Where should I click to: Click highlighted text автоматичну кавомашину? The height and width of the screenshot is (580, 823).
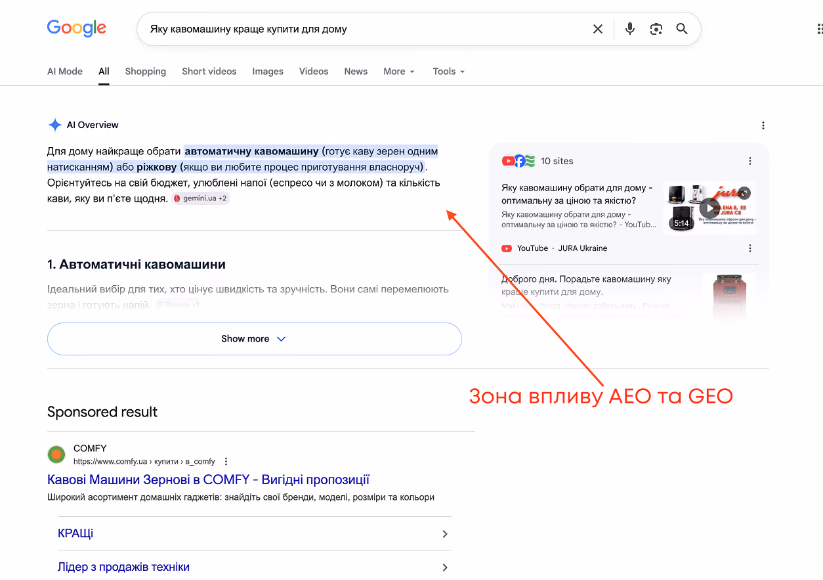click(251, 151)
